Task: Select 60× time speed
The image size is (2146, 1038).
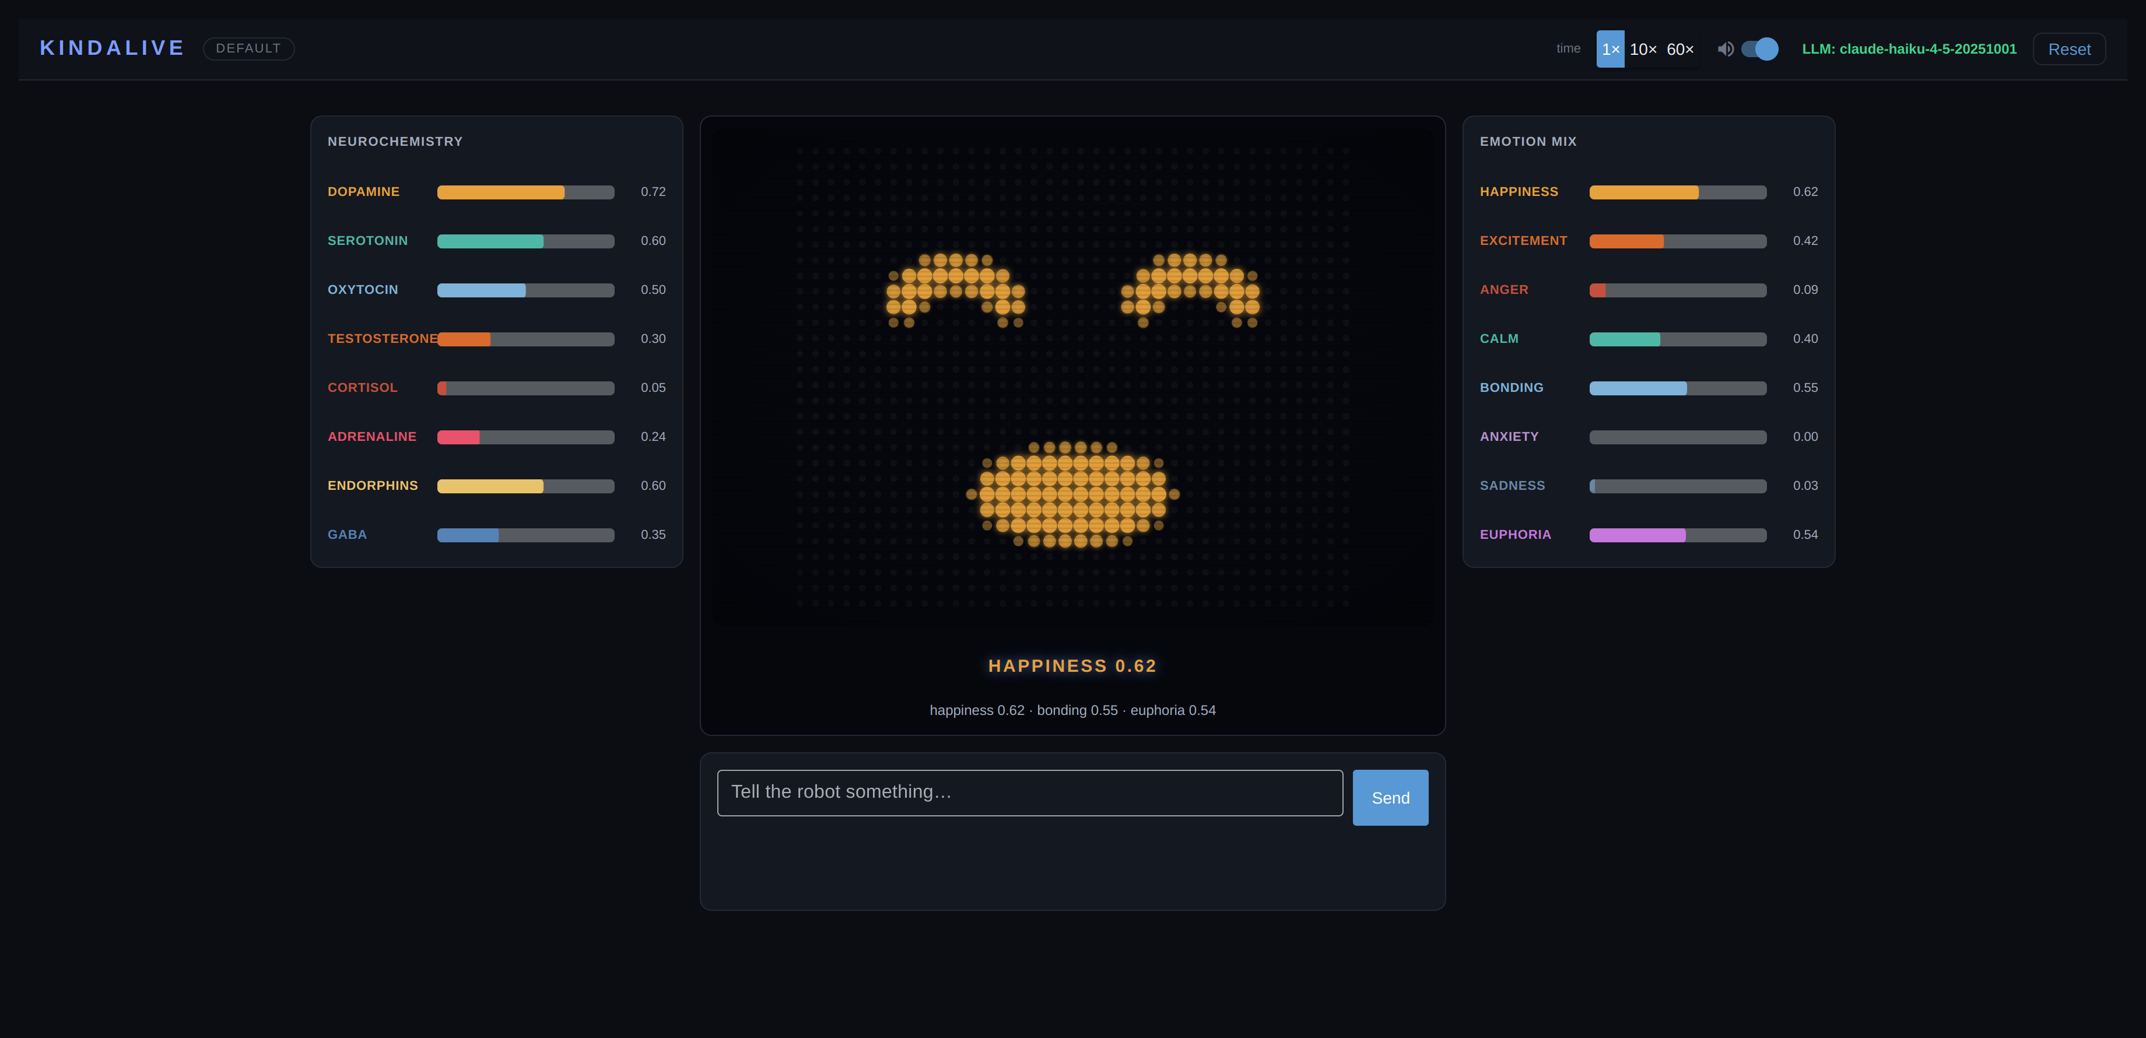Action: [x=1680, y=49]
